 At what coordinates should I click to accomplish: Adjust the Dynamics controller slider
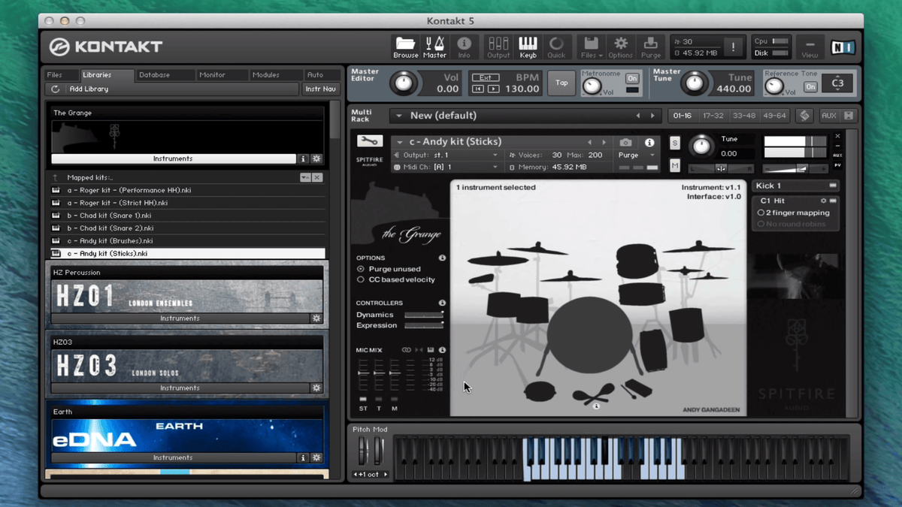pyautogui.click(x=423, y=315)
